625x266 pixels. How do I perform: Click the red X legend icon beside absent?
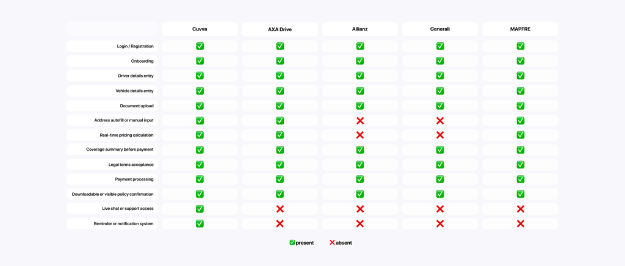[x=332, y=242]
